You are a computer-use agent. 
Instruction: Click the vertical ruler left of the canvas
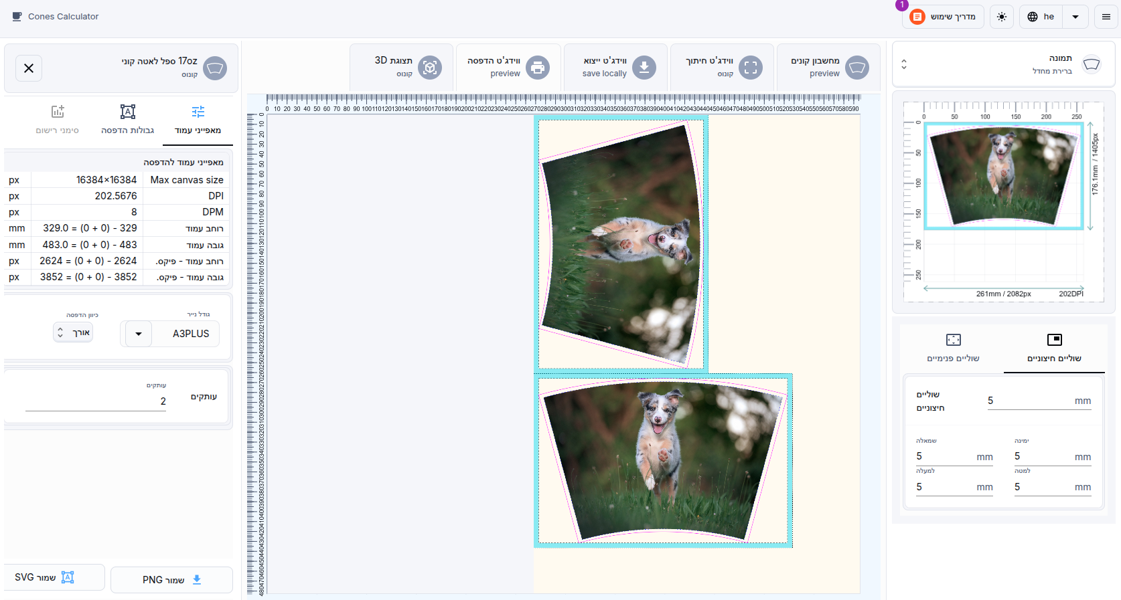tap(256, 353)
